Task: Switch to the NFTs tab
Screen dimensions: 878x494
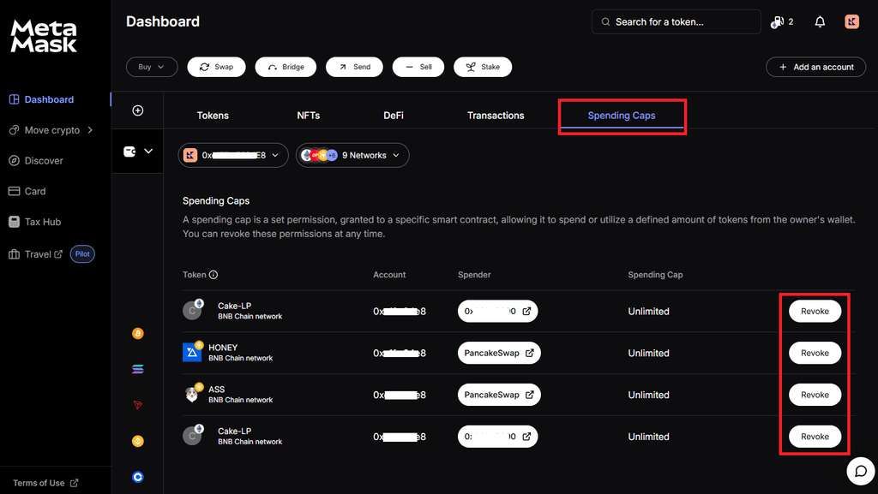Action: click(309, 116)
